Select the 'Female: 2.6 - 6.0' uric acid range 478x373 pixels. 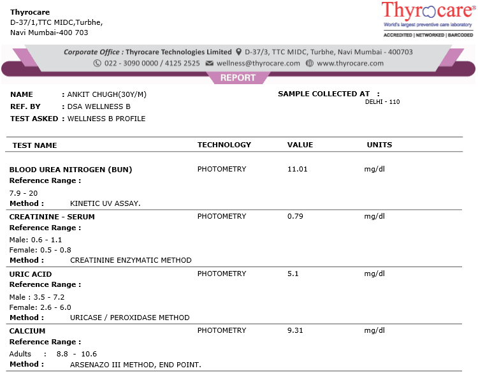click(40, 307)
